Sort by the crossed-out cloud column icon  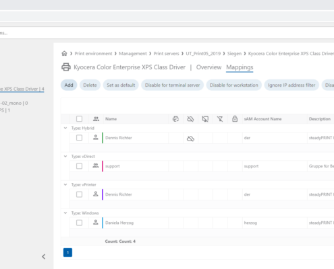coord(190,119)
